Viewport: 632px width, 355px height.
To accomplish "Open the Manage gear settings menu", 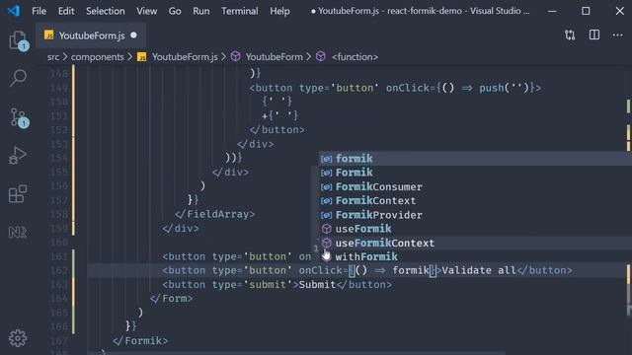I will (18, 338).
